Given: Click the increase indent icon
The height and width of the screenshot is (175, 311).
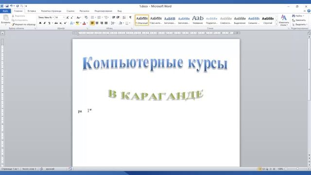Looking at the screenshot, I should click(x=118, y=17).
